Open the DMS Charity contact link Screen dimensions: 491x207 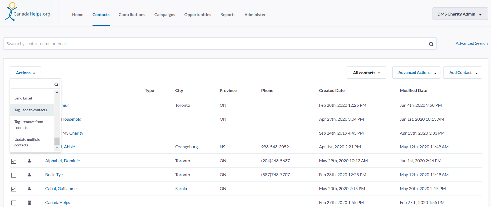click(72, 133)
